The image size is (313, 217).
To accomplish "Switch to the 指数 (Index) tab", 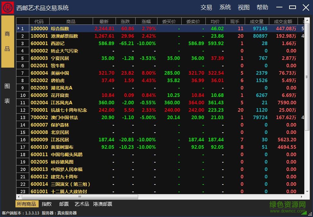I will (x=47, y=204).
